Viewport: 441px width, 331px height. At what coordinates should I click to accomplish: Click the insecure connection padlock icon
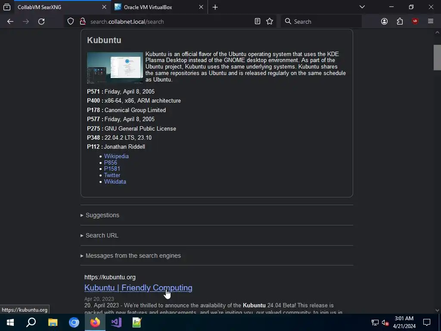coord(82,22)
